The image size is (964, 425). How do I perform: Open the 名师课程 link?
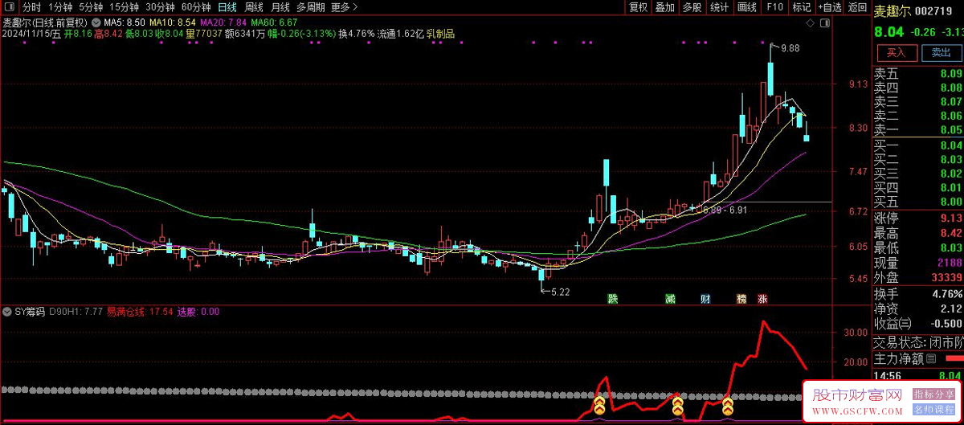(933, 410)
